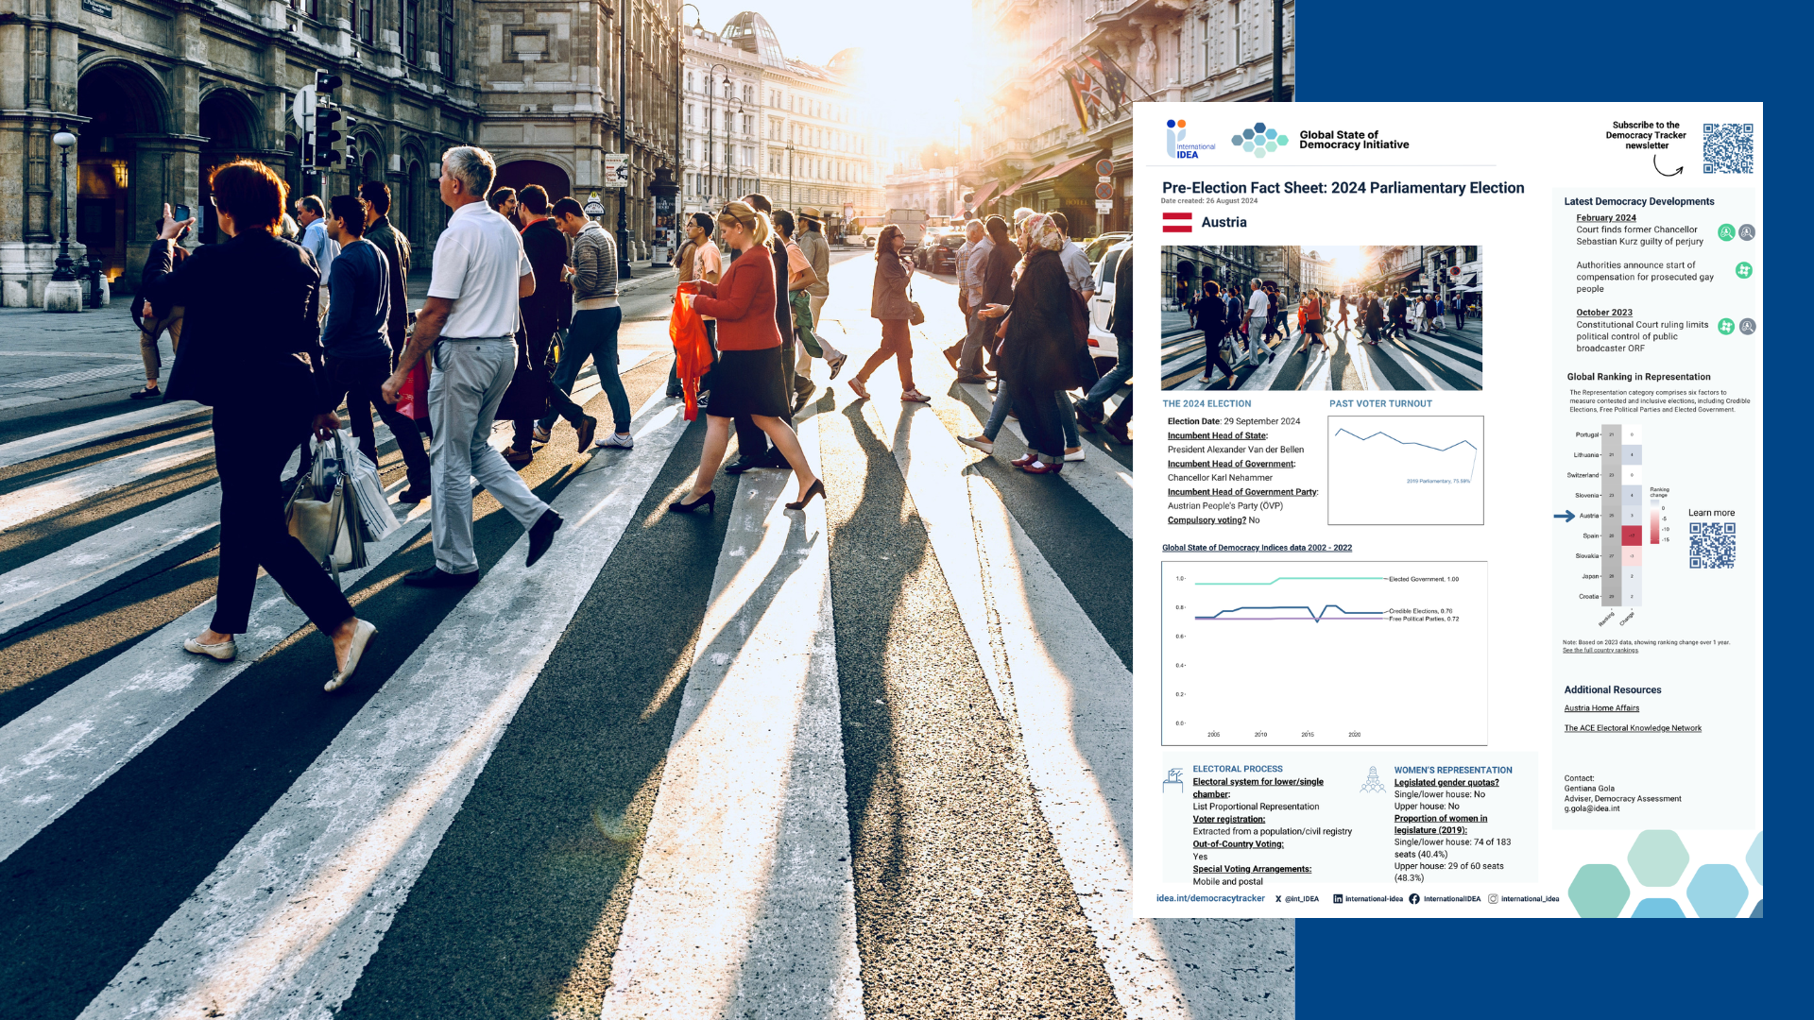The image size is (1814, 1020).
Task: Open the Compulsory voting? link
Action: [1206, 520]
